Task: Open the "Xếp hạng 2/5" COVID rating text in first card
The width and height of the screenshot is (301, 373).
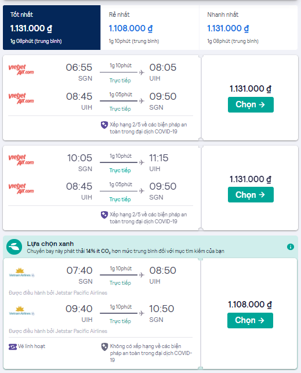Action: click(148, 128)
